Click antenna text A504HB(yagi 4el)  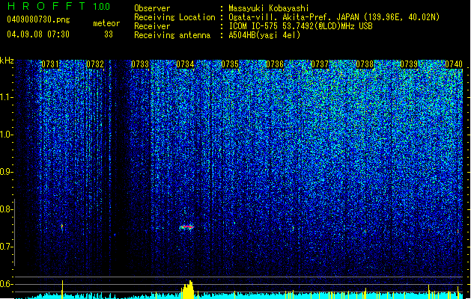264,35
